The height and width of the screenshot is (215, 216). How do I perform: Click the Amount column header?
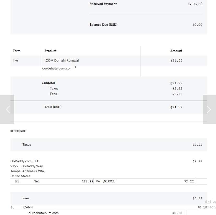tap(176, 51)
